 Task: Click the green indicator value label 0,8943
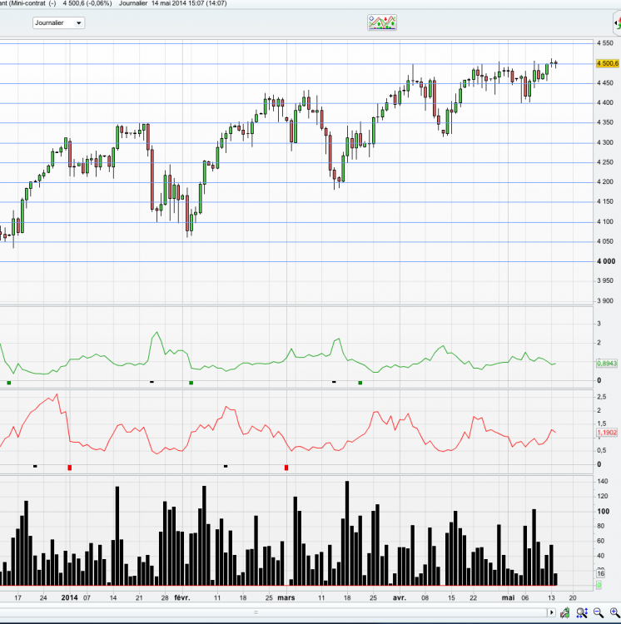pos(607,363)
